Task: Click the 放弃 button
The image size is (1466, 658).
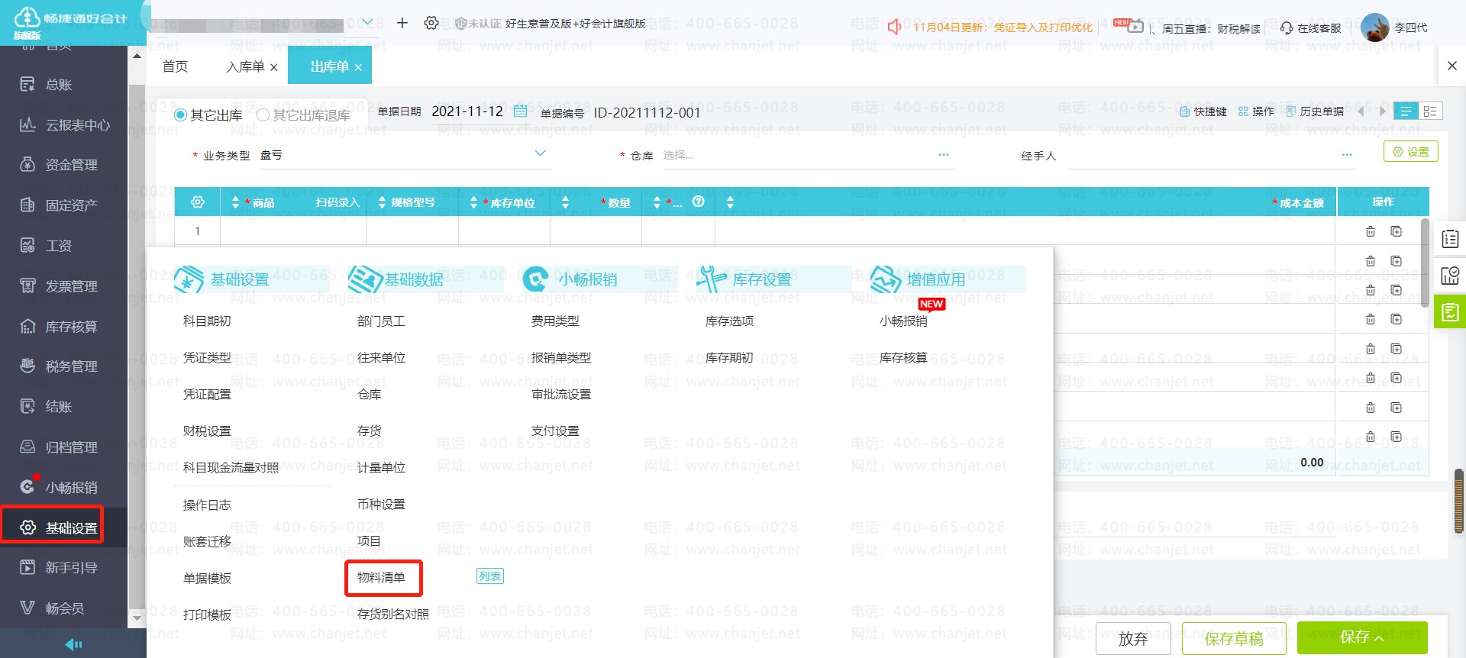Action: [1133, 638]
